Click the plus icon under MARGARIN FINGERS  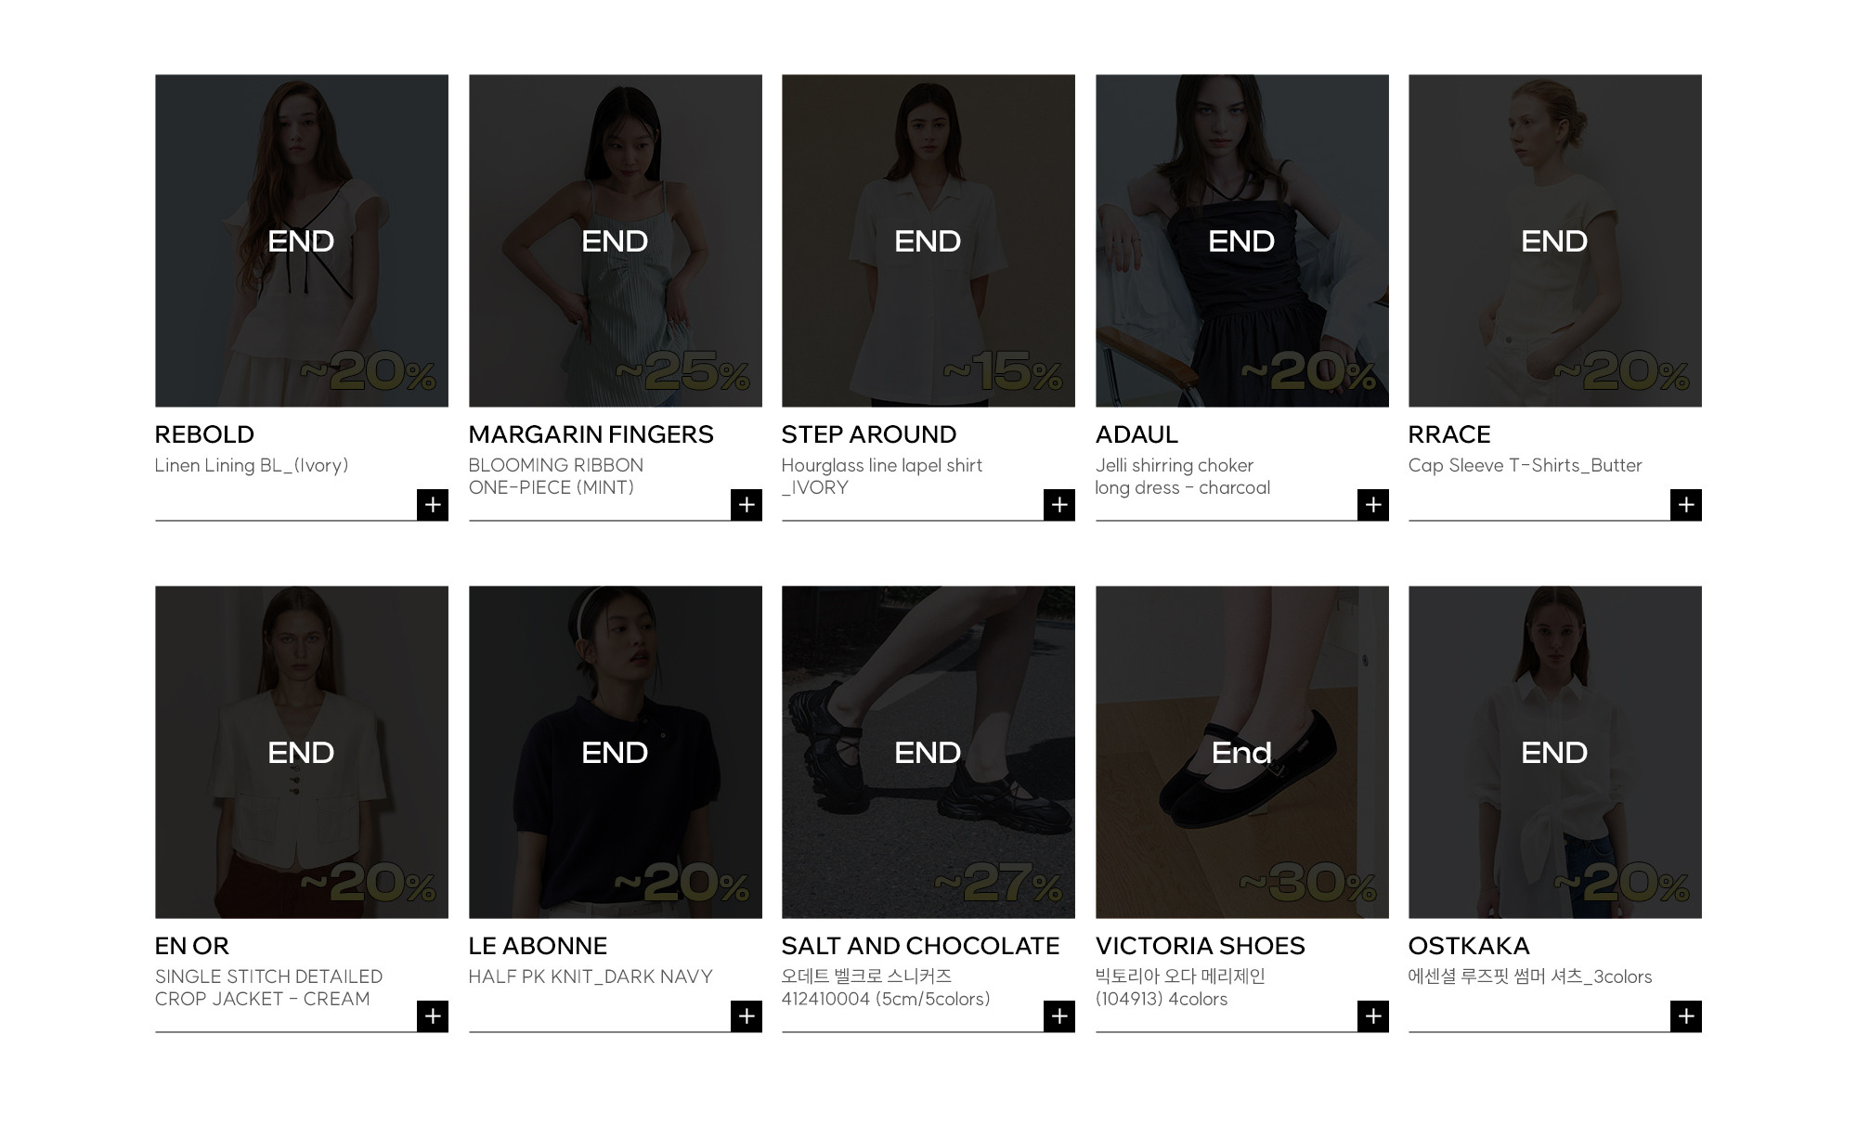click(x=747, y=505)
